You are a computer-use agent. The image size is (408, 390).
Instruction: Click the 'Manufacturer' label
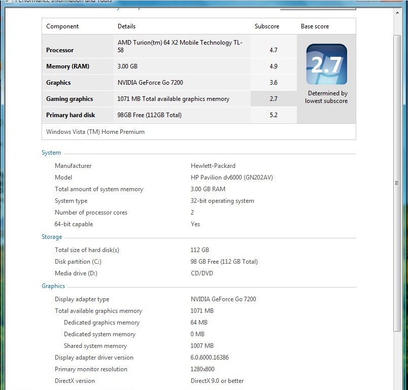point(73,166)
